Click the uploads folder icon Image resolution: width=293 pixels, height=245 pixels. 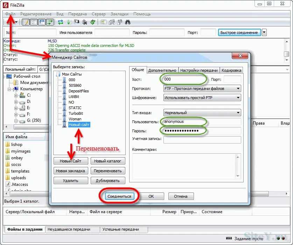(x=8, y=177)
